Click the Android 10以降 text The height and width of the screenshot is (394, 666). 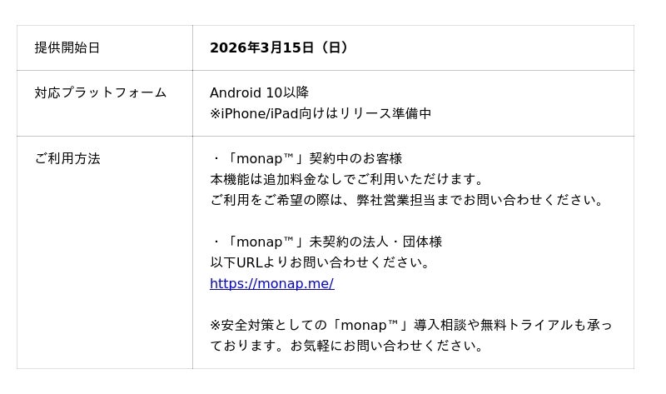(x=259, y=92)
